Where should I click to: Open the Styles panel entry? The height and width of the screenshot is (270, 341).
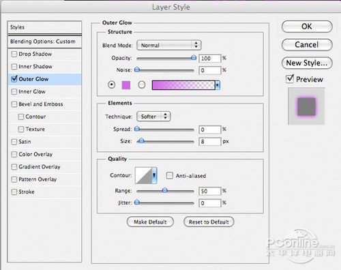click(44, 27)
